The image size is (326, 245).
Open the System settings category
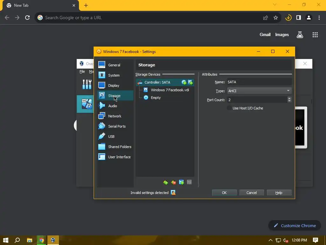[115, 75]
